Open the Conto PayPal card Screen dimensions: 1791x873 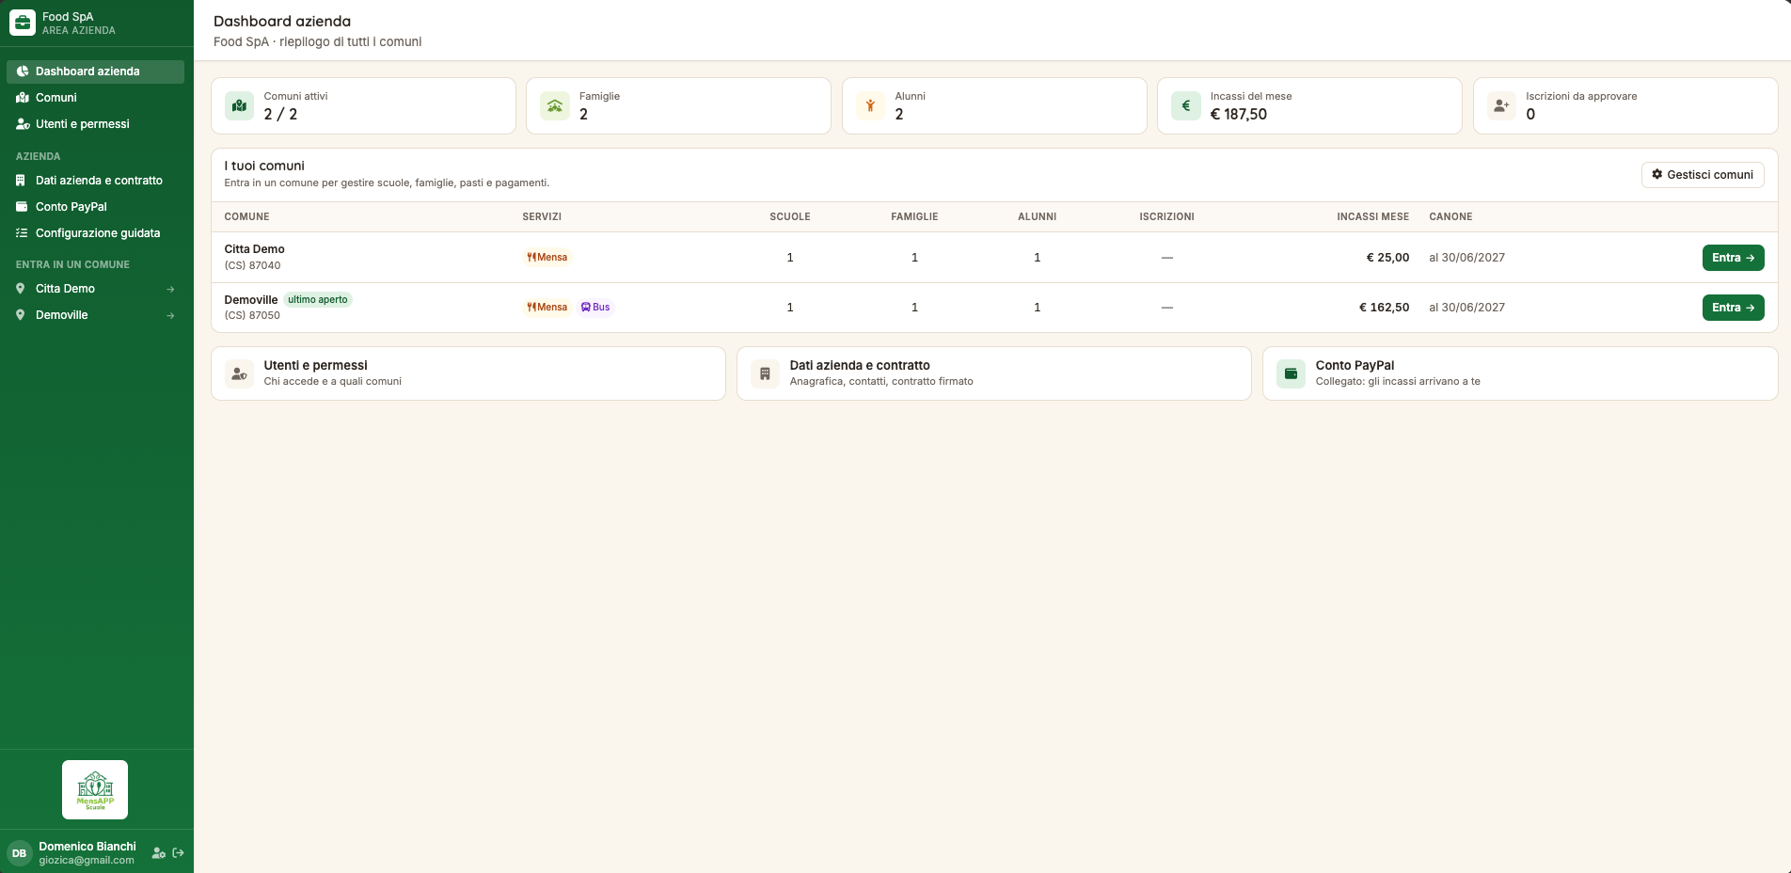1520,373
